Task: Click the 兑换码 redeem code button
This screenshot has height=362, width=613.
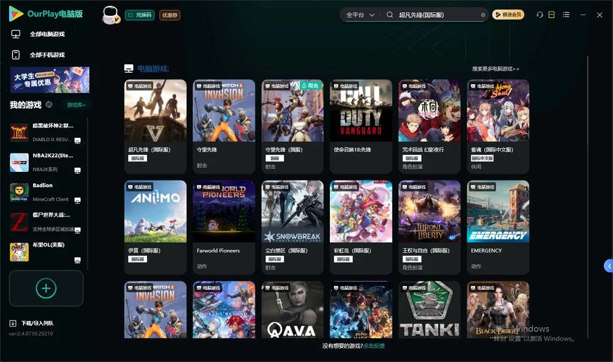Action: coord(140,15)
